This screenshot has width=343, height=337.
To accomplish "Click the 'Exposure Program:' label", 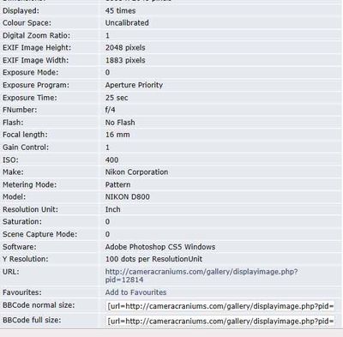I will point(36,85).
